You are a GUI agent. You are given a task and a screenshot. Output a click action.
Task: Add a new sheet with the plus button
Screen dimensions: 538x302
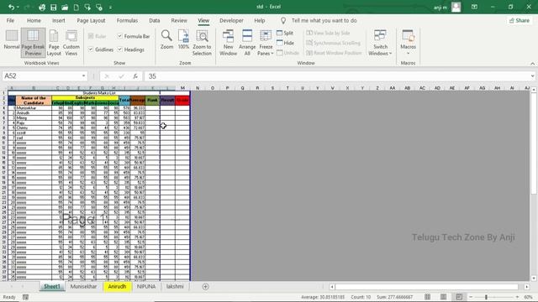point(205,287)
